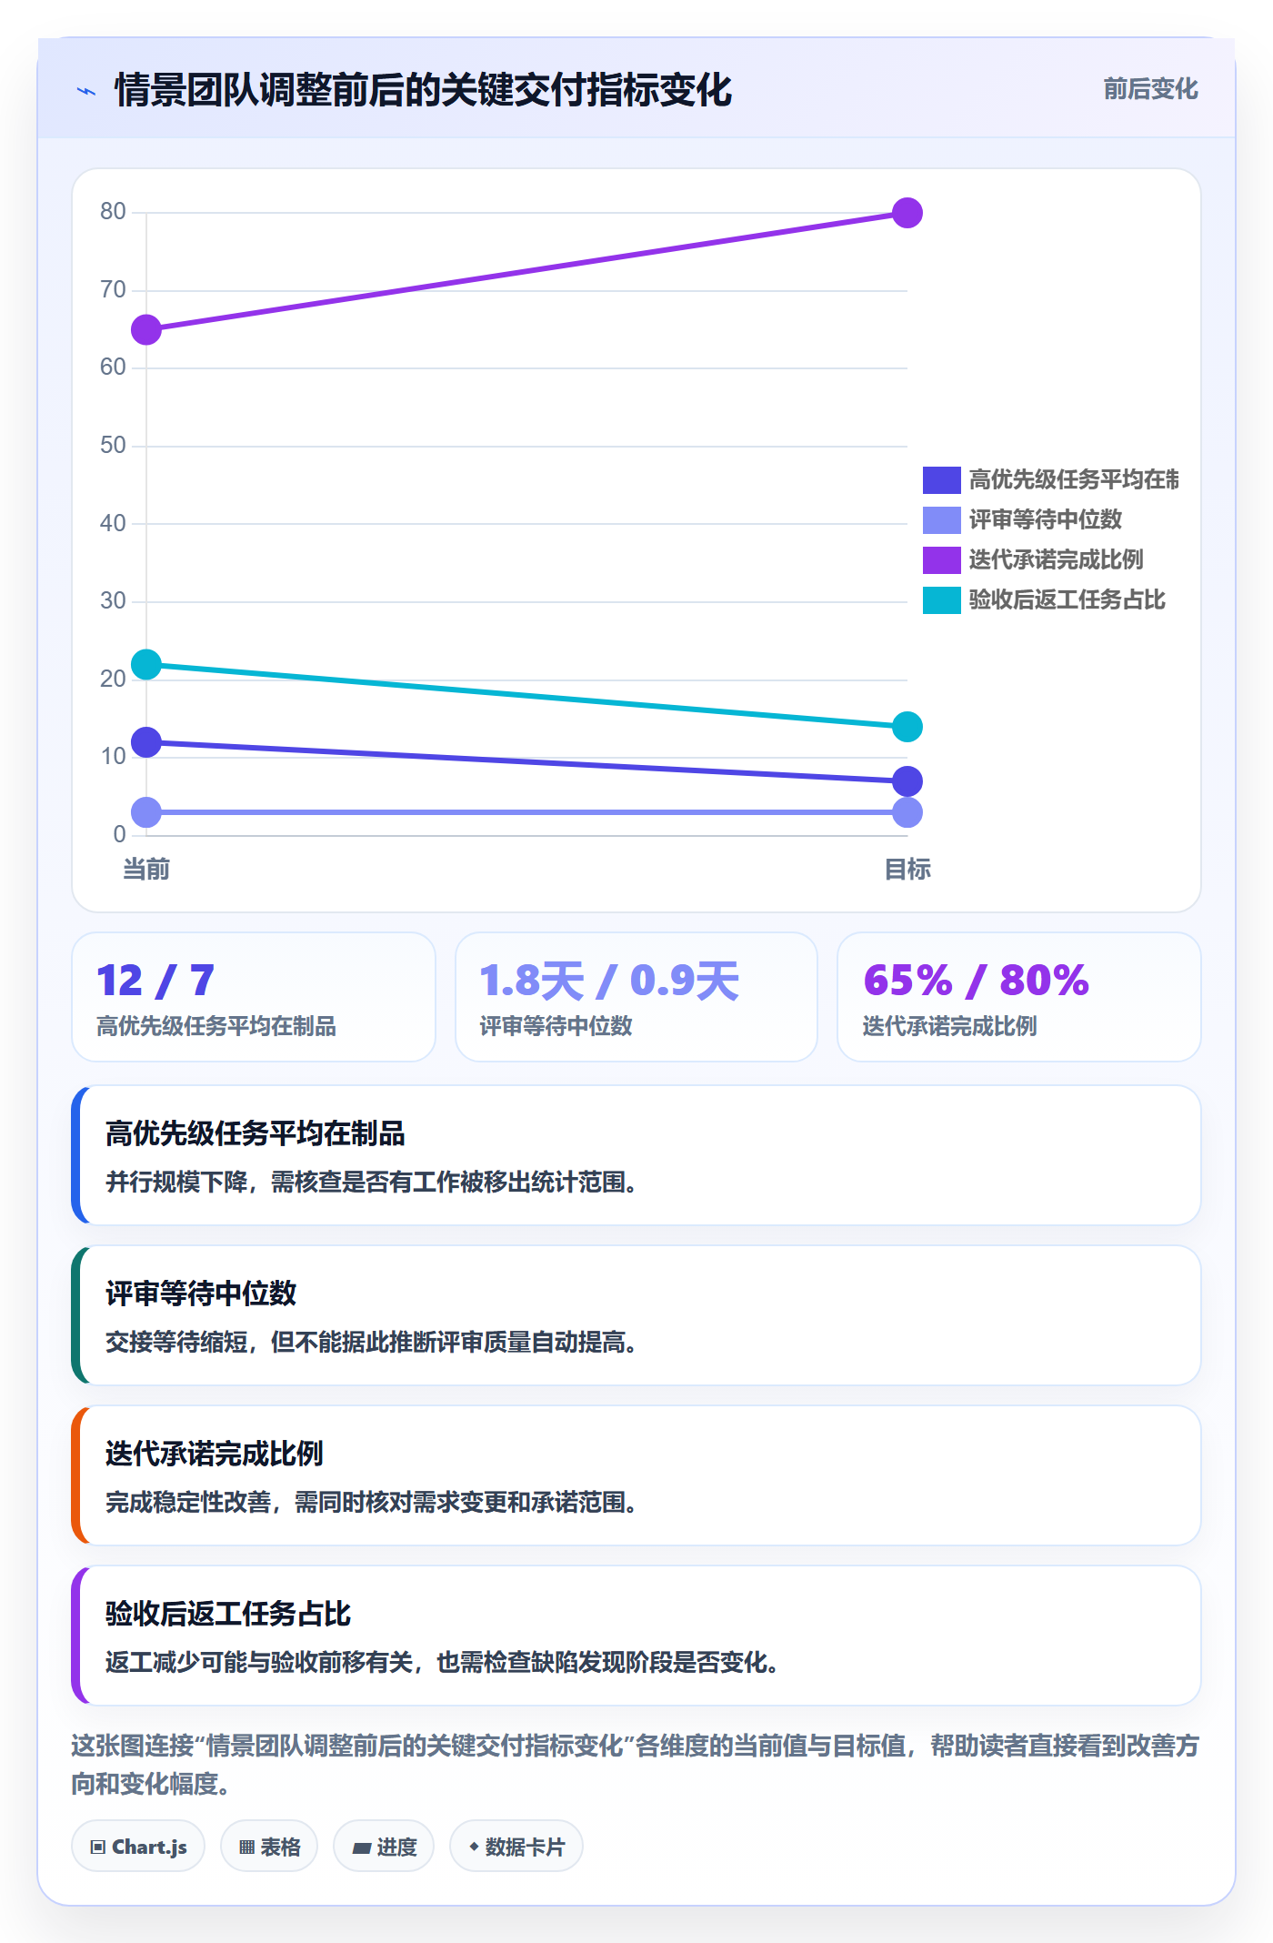
Task: Click the bar icon in 进度 chip
Action: pyautogui.click(x=361, y=1848)
